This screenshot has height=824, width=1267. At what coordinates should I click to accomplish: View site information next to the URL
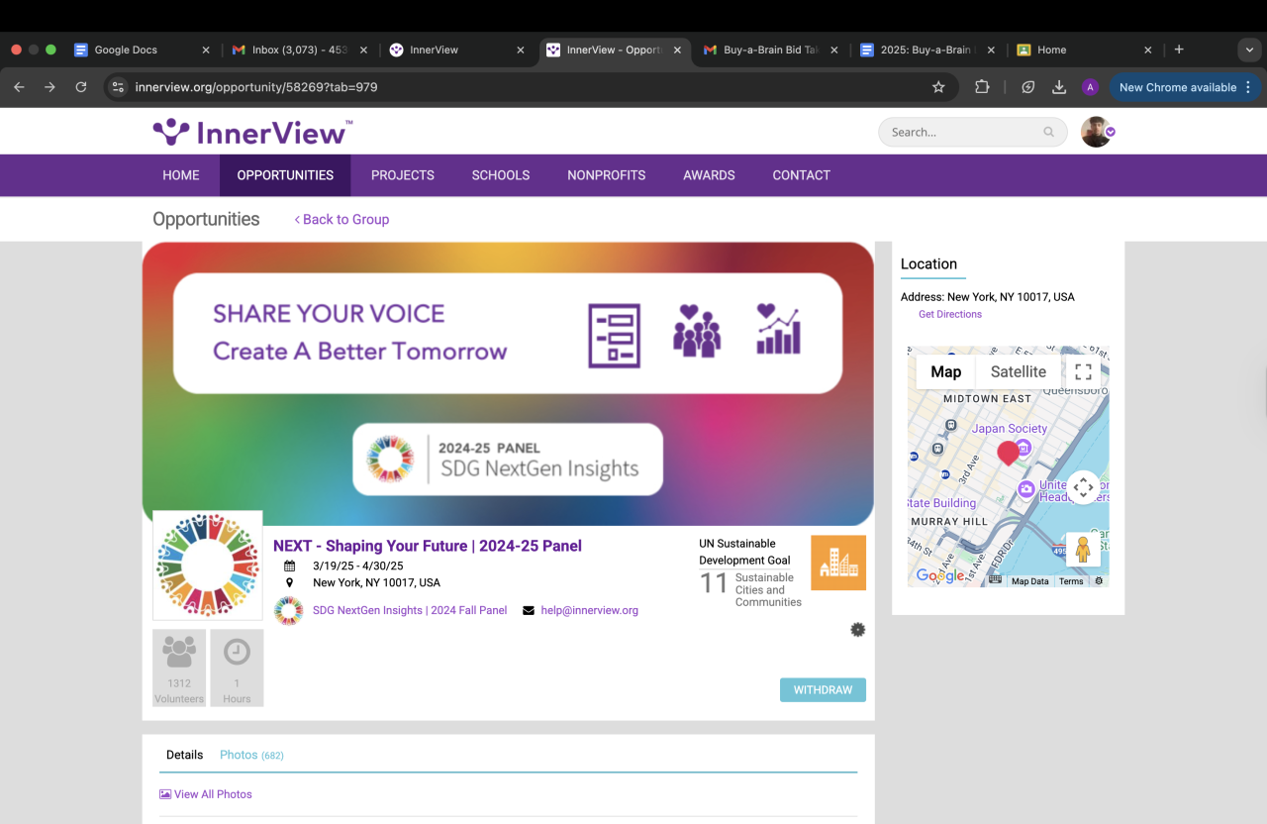pos(118,87)
